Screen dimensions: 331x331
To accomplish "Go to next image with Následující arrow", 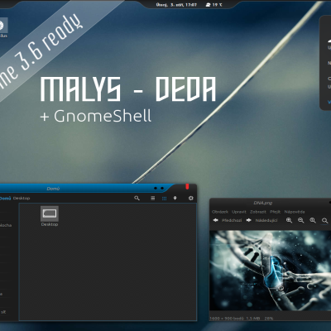I will pos(248,220).
